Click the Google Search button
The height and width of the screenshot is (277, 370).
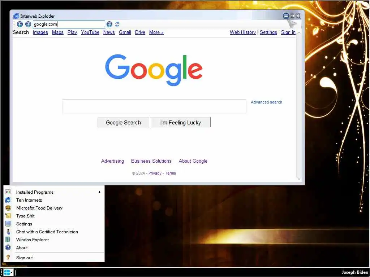pyautogui.click(x=124, y=122)
